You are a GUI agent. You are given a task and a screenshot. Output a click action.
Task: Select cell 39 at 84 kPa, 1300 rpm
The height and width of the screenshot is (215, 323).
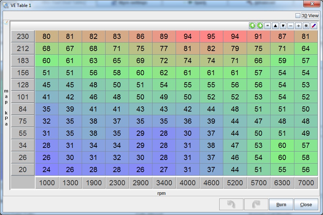(70, 109)
